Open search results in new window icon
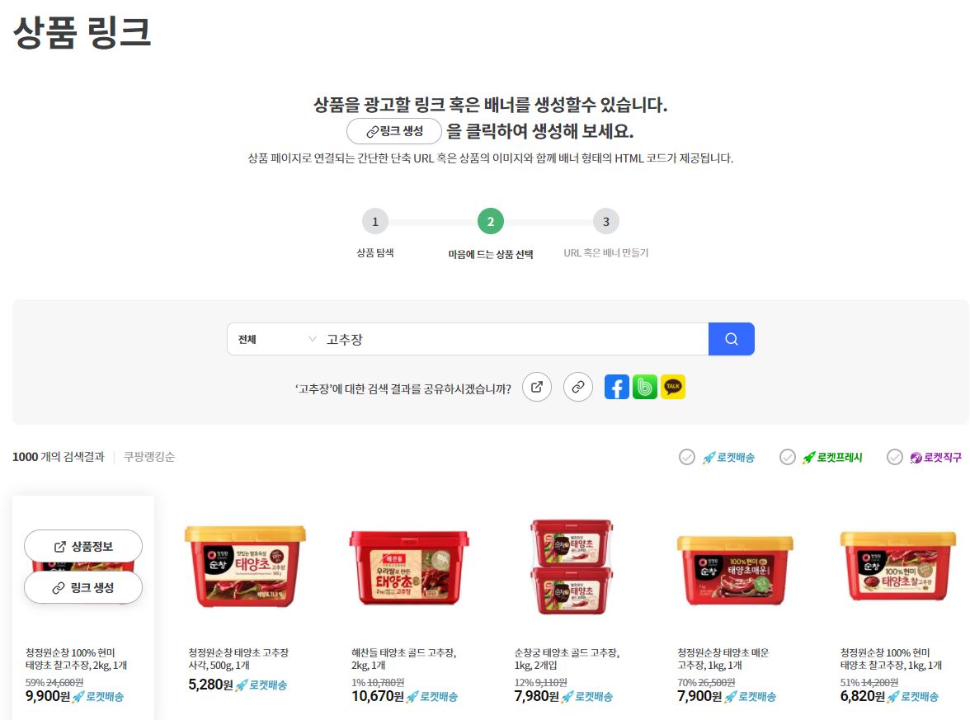The height and width of the screenshot is (720, 970). pos(537,388)
